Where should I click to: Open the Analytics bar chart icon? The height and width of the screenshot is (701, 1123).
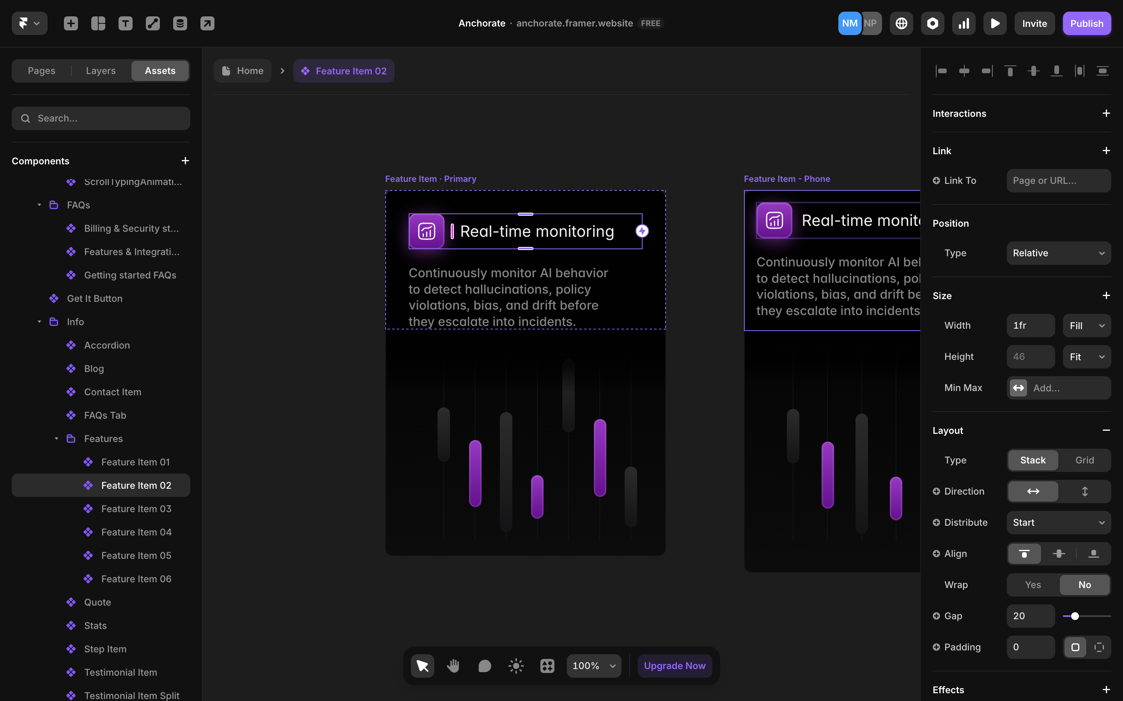tap(964, 23)
